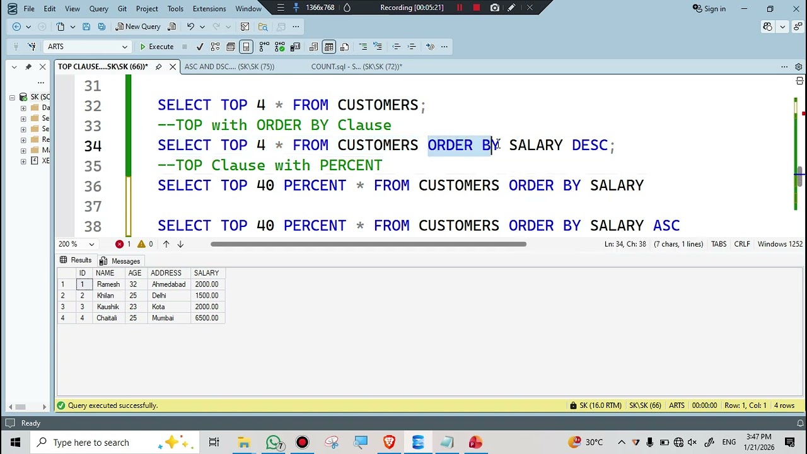Click the Save All icon
The width and height of the screenshot is (807, 454).
point(102,26)
